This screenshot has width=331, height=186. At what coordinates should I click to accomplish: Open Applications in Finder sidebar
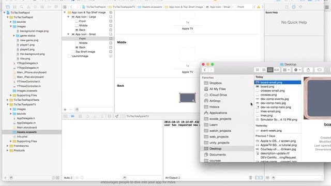pyautogui.click(x=216, y=113)
